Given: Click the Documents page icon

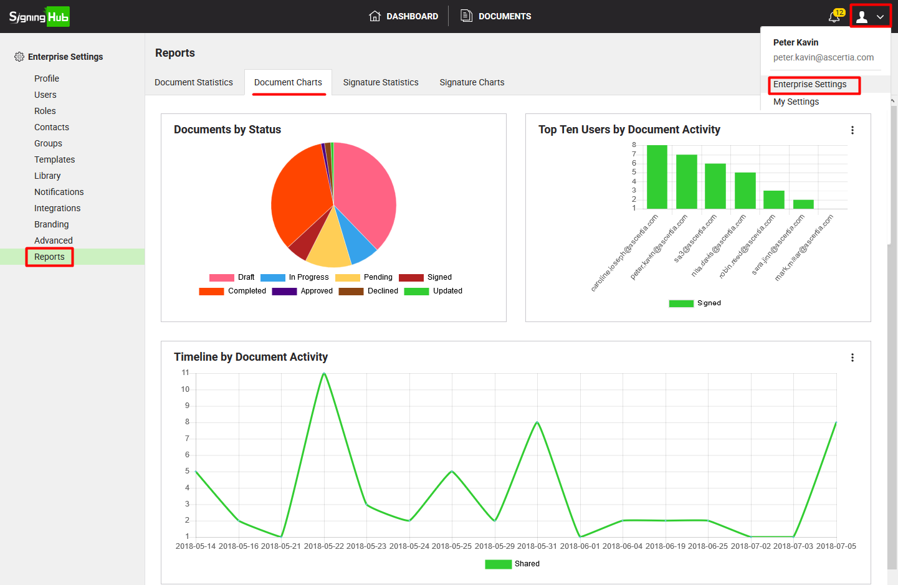Looking at the screenshot, I should tap(466, 16).
